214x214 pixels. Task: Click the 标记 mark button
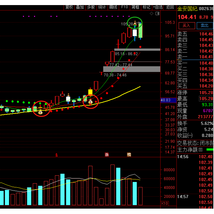(146, 7)
